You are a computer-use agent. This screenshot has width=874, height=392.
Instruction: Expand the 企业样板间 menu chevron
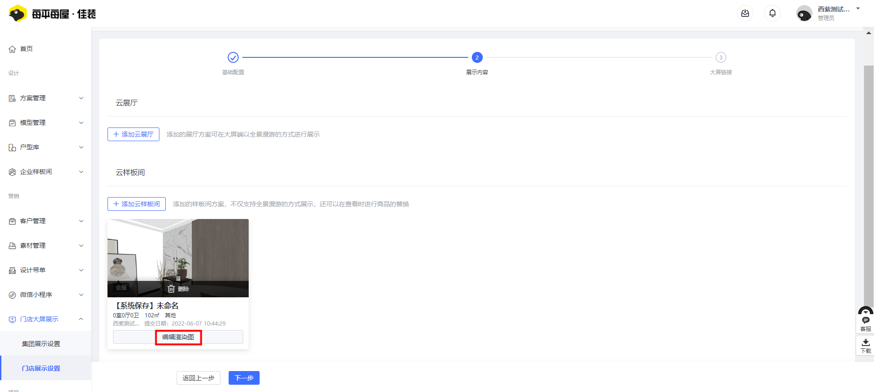(81, 172)
